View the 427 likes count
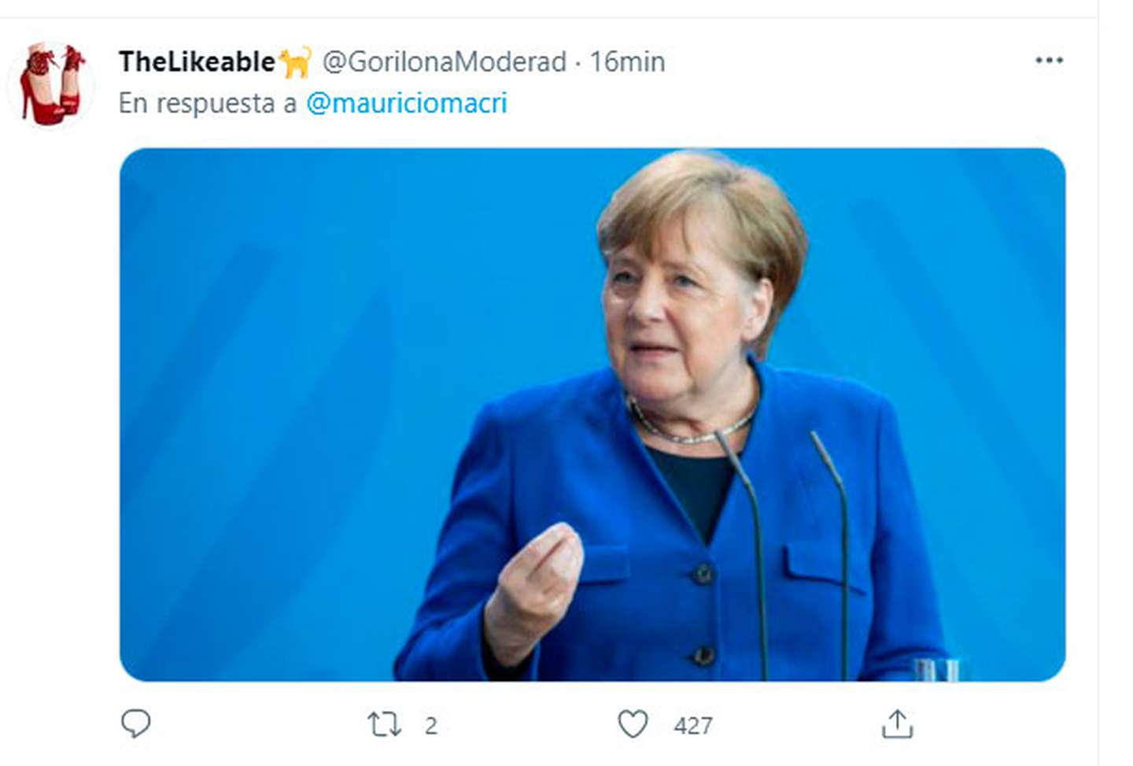The width and height of the screenshot is (1133, 766). click(x=693, y=725)
